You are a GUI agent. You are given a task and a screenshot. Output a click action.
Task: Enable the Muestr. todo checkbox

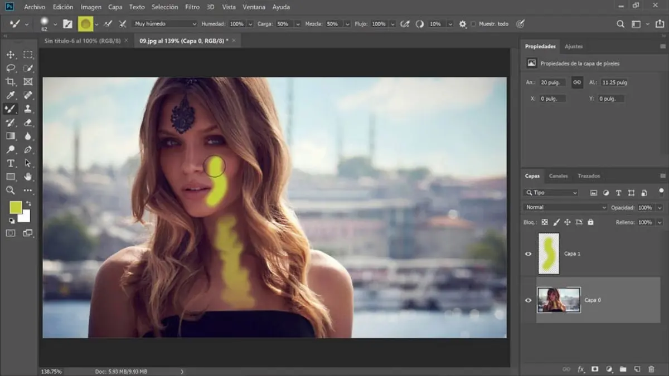(474, 24)
